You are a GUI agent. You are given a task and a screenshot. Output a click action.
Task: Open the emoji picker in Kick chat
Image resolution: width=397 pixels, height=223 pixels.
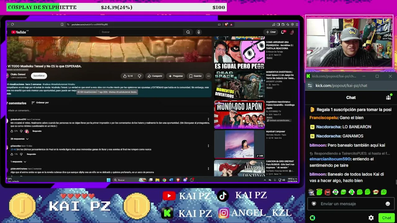click(x=388, y=204)
